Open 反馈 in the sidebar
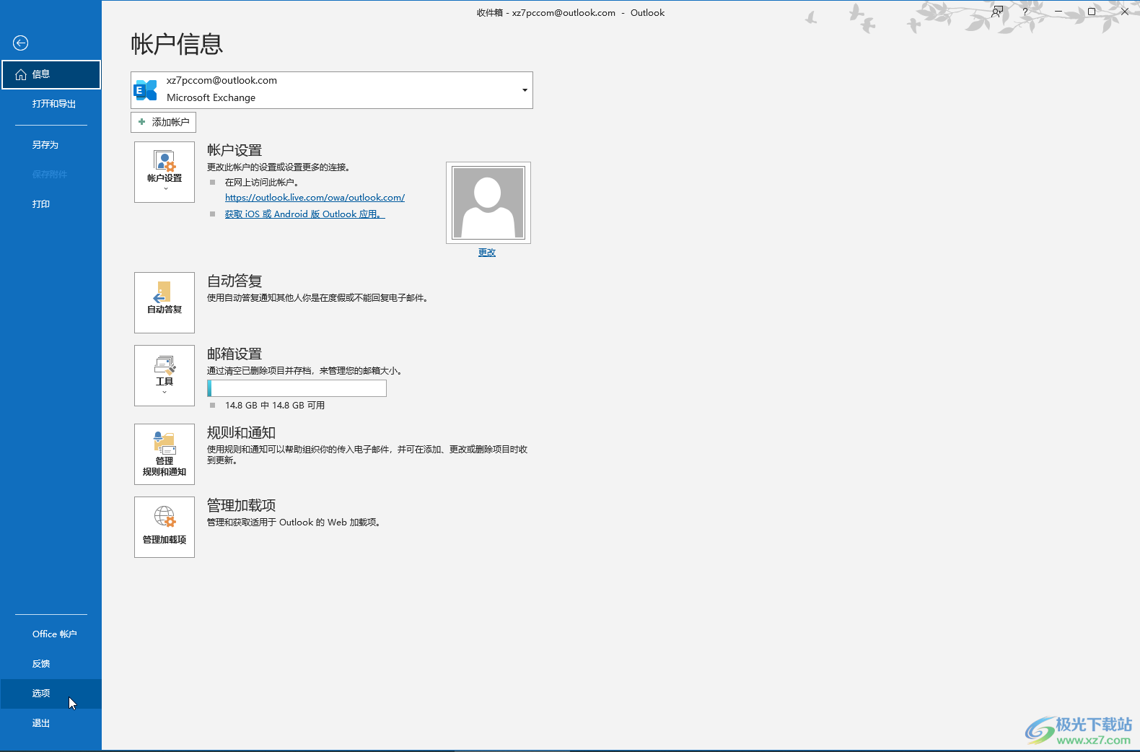The width and height of the screenshot is (1140, 752). pos(51,664)
